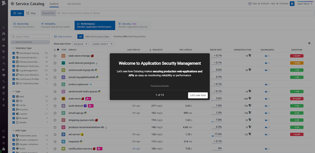Open the 32 ALERT monitor badge
Screen dimensions: 315x153
[297, 99]
